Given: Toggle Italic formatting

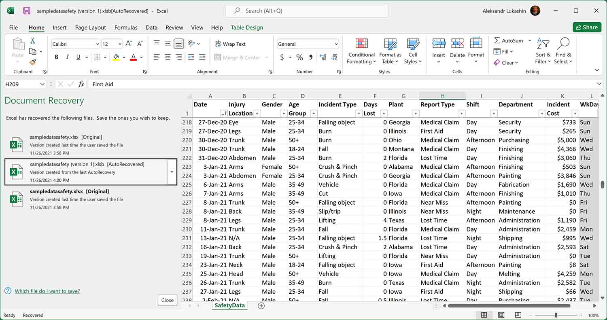Looking at the screenshot, I should [x=67, y=57].
